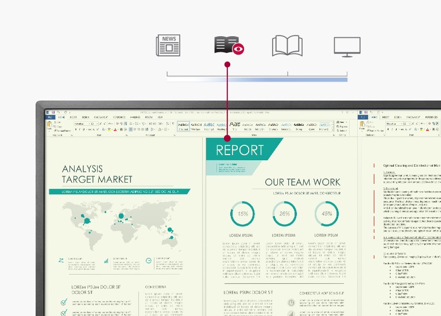Viewport: 441px width, 316px height.
Task: Open the File tab in left Word window
Action: point(50,117)
